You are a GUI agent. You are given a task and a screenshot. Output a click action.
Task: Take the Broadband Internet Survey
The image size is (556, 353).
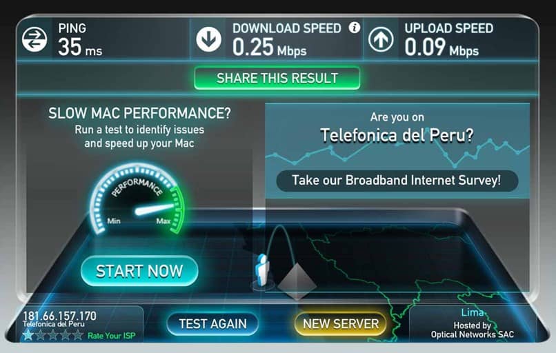tap(397, 181)
